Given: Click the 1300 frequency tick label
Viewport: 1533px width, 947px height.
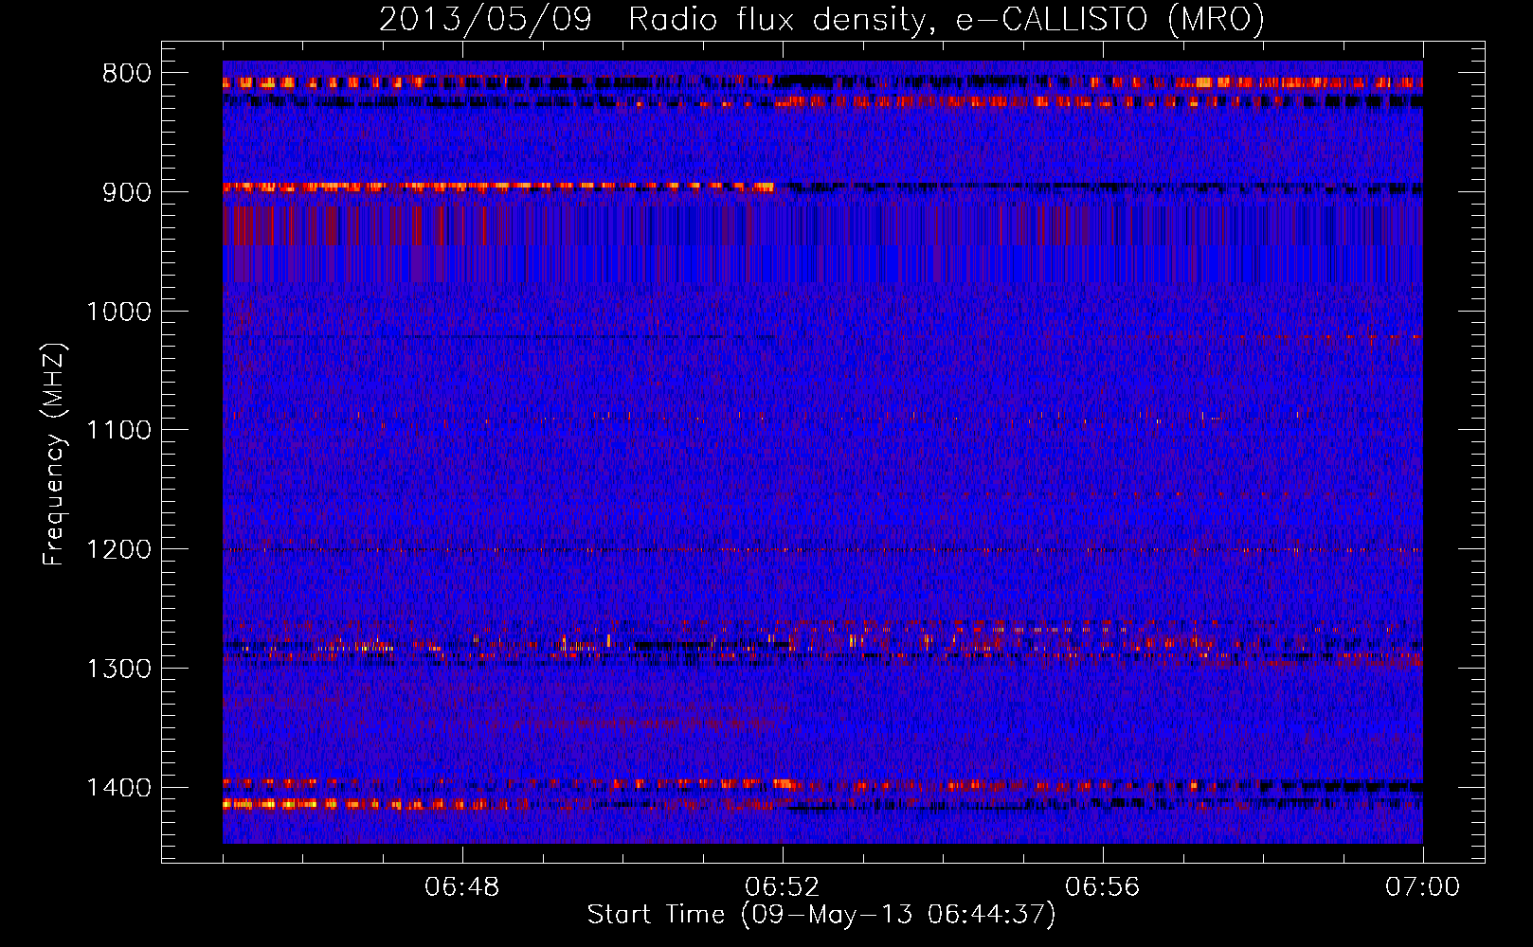Looking at the screenshot, I should 118,669.
